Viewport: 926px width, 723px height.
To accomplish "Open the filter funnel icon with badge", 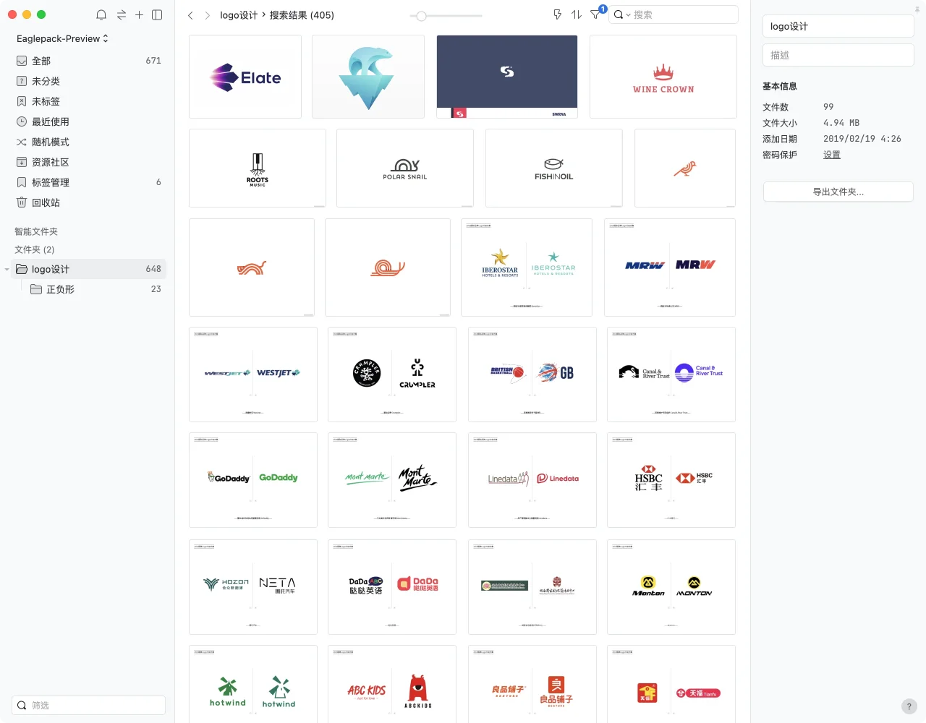I will (x=595, y=14).
